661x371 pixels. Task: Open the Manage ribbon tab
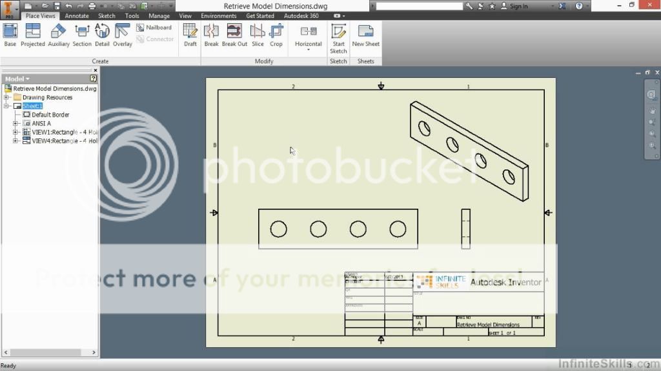pos(159,16)
